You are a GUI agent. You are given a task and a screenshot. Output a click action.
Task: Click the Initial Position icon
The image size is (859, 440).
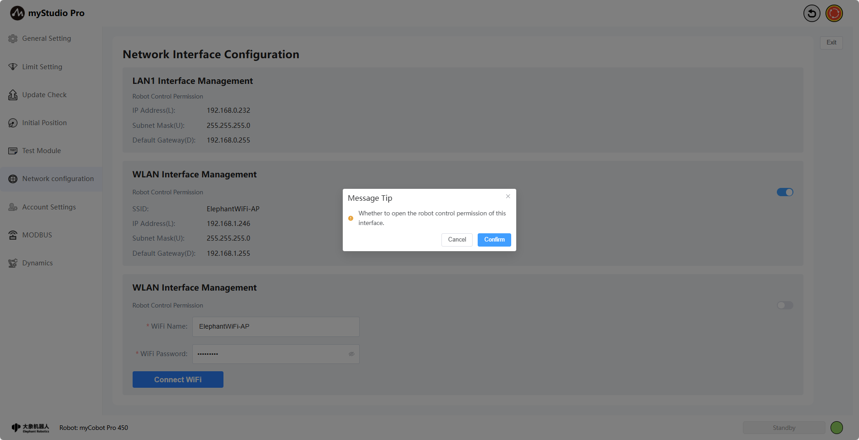[x=13, y=123]
